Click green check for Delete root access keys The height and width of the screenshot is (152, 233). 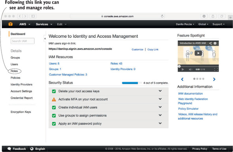[54, 91]
